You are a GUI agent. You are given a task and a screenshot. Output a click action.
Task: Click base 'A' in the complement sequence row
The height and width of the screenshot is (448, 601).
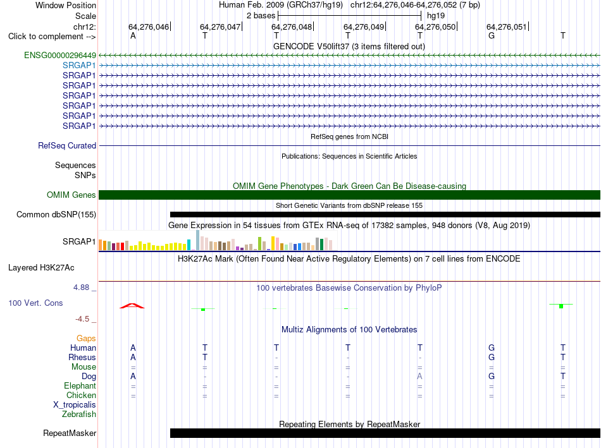pos(133,36)
